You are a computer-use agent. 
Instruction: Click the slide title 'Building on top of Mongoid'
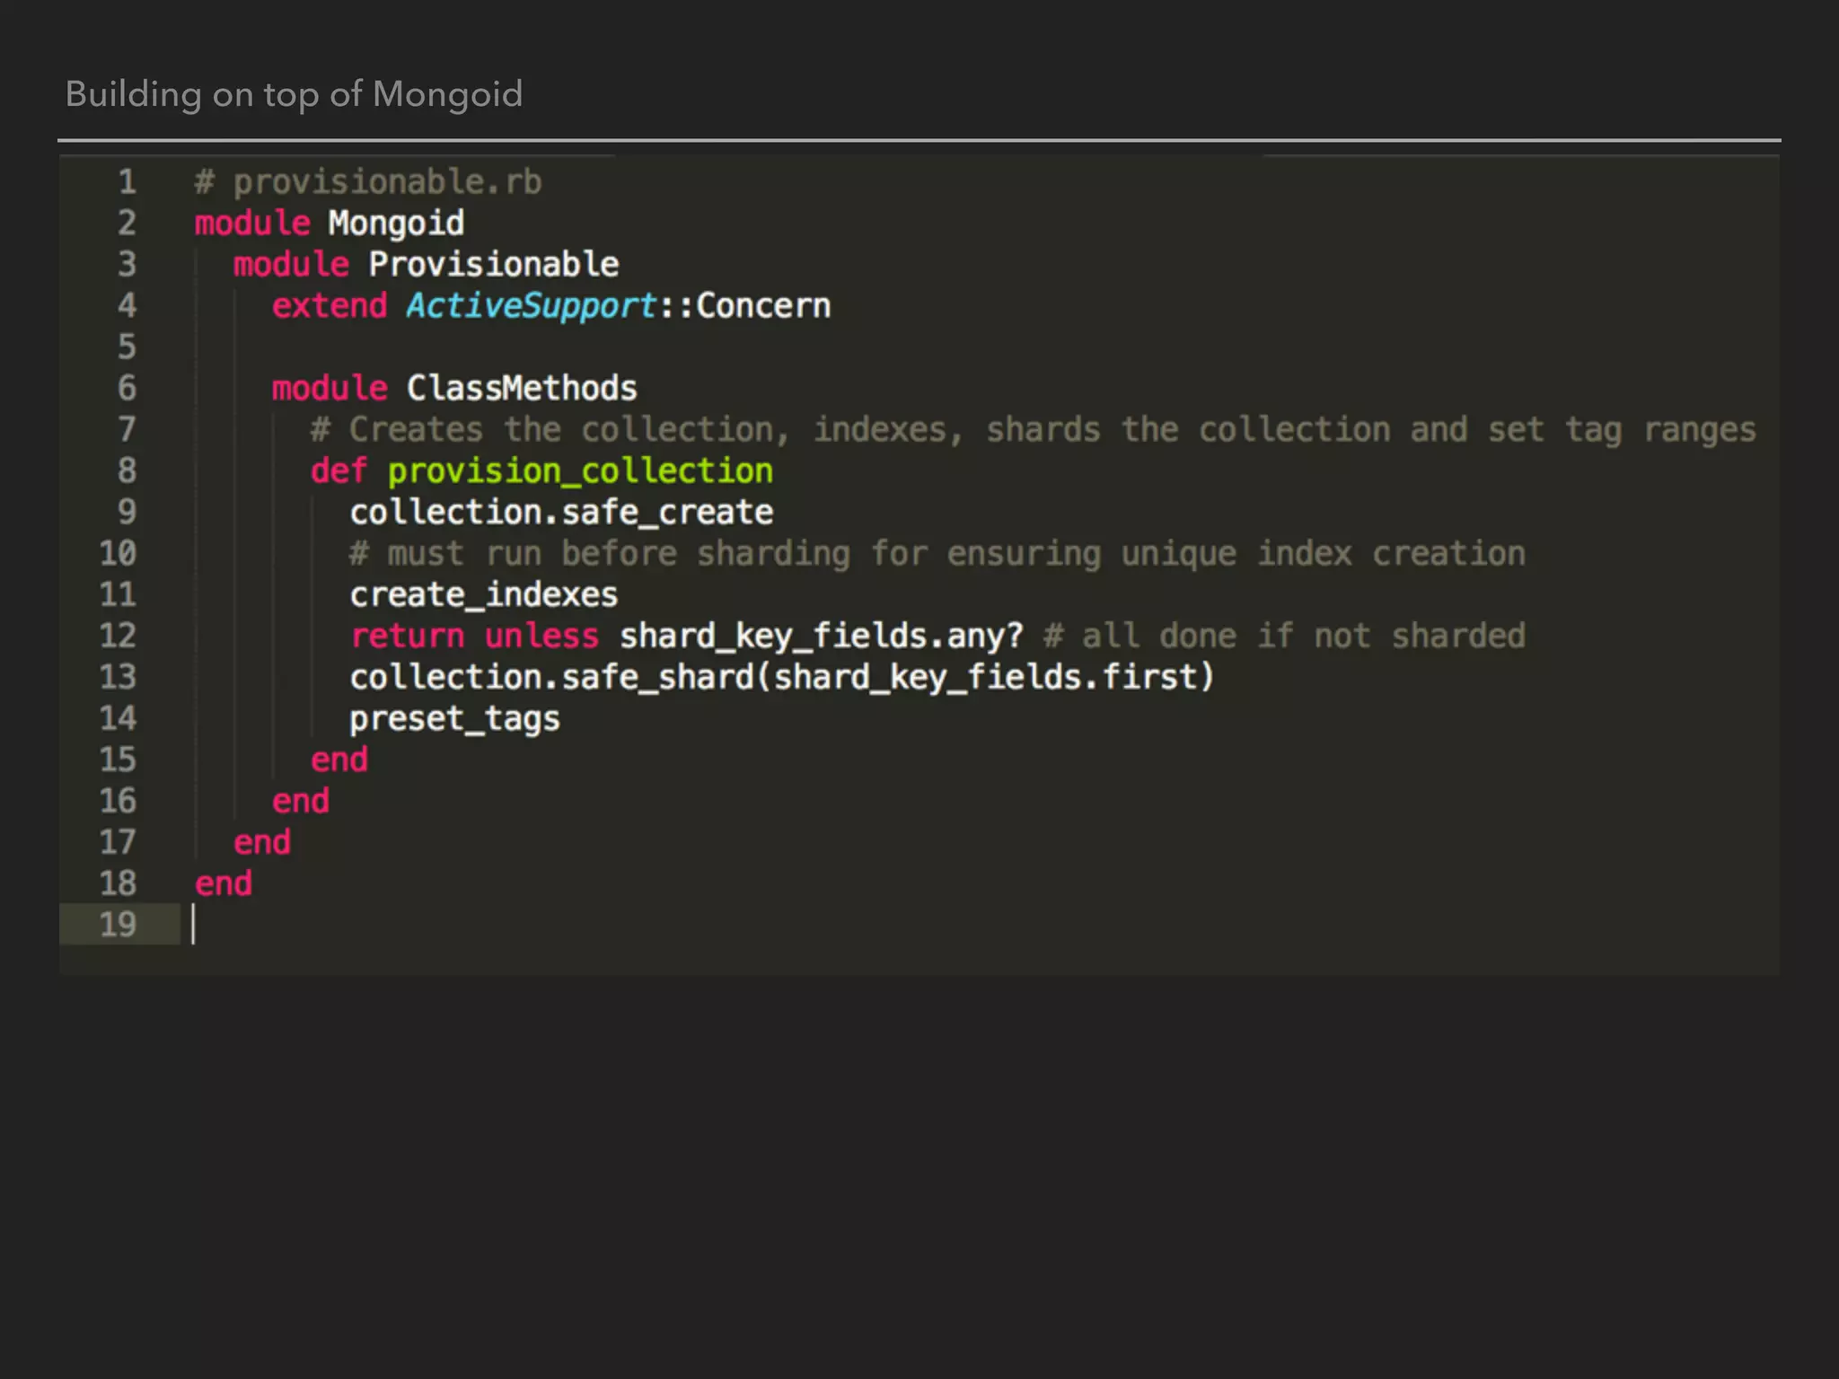(x=294, y=94)
